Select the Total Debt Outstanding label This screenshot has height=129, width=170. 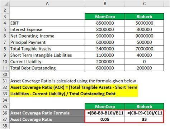coord(47,68)
